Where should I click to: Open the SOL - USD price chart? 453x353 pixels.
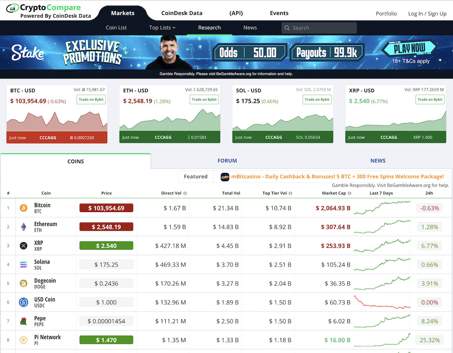tap(283, 123)
